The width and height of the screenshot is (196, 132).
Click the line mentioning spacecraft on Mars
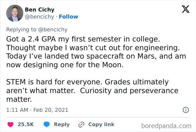click(96, 56)
